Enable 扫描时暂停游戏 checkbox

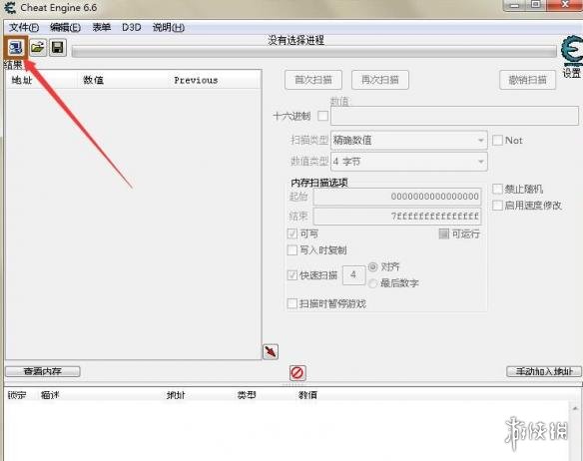[x=292, y=303]
